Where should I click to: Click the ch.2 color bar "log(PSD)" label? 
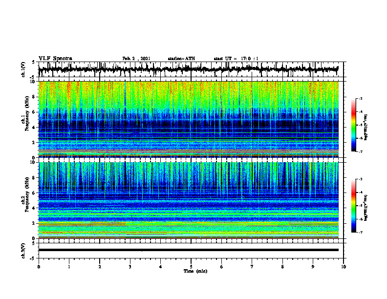(x=366, y=208)
